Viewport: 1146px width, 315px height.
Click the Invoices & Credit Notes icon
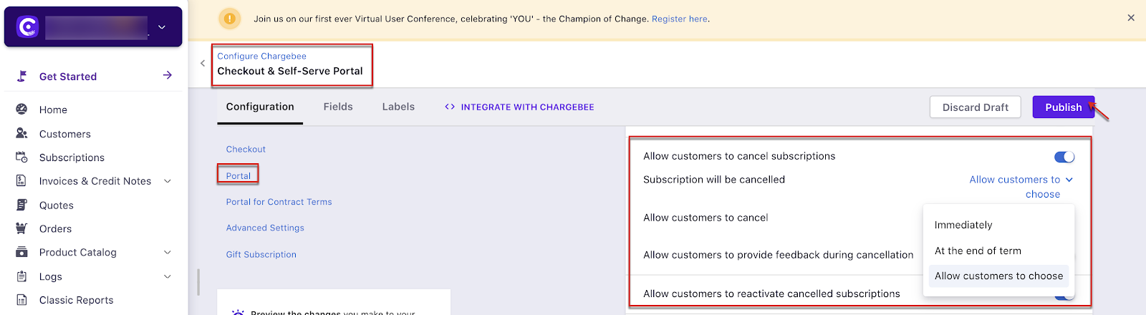(21, 180)
